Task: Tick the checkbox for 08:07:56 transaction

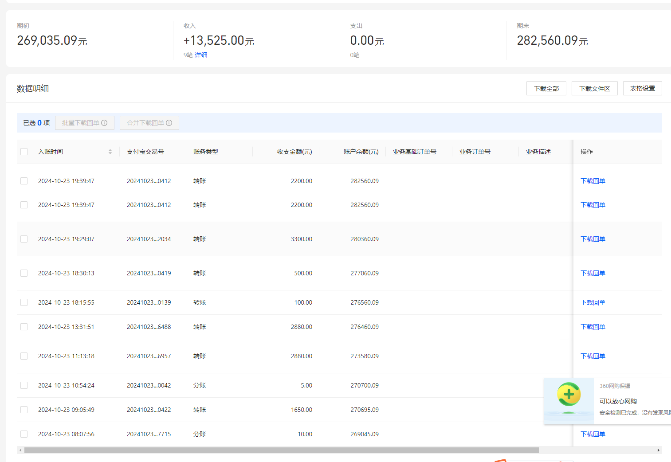Action: click(24, 434)
